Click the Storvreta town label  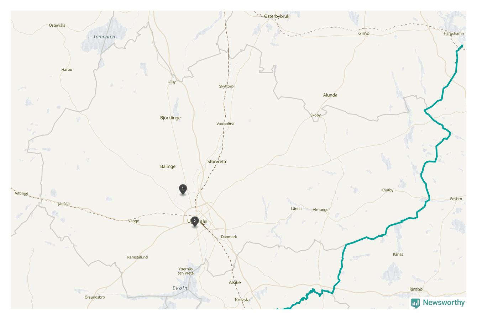tap(217, 161)
